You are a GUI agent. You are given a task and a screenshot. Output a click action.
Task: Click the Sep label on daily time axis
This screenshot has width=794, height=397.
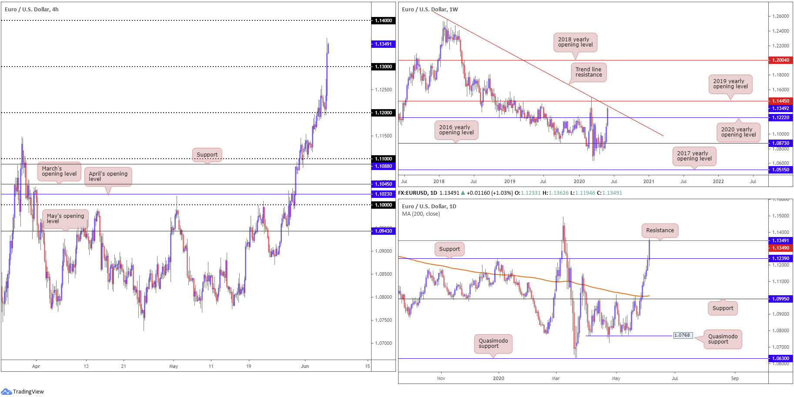[x=735, y=378]
